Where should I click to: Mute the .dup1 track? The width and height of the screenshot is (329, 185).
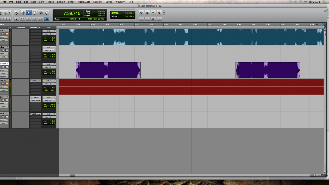click(x=7, y=50)
